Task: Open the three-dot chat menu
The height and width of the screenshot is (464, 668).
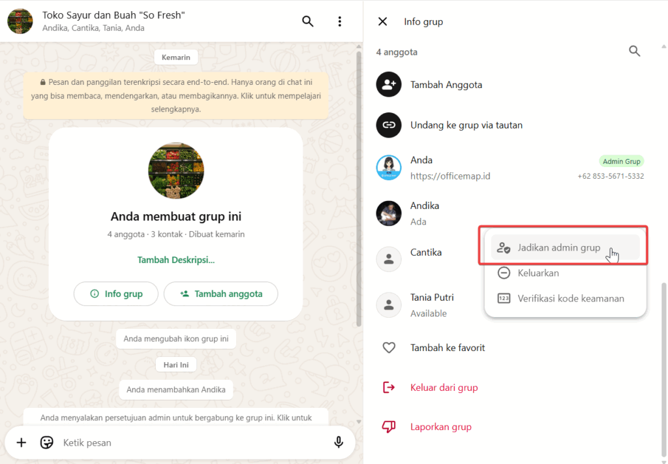Action: (x=339, y=22)
